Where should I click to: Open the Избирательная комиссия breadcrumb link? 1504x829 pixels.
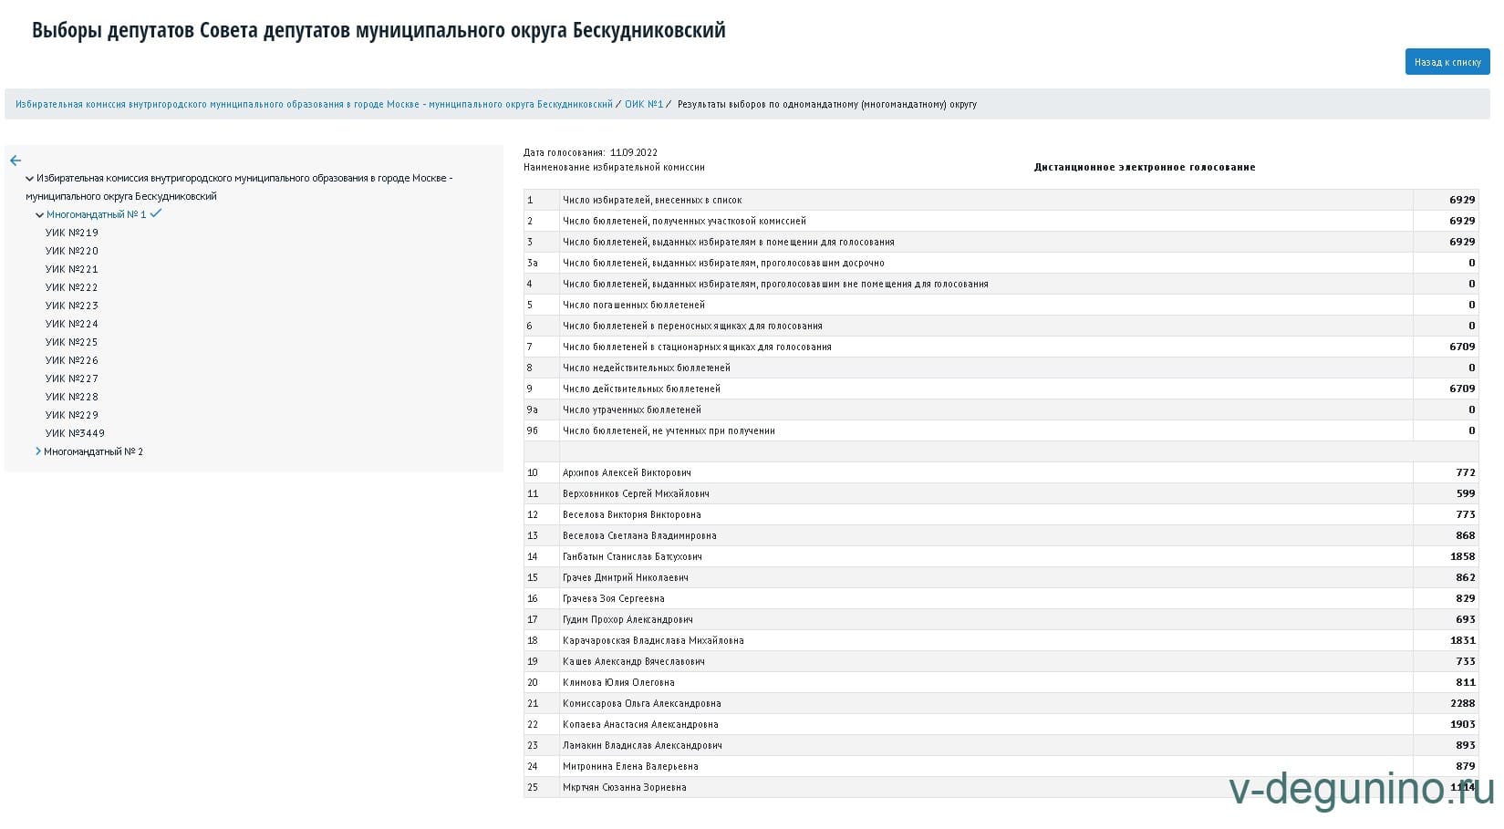pyautogui.click(x=314, y=104)
